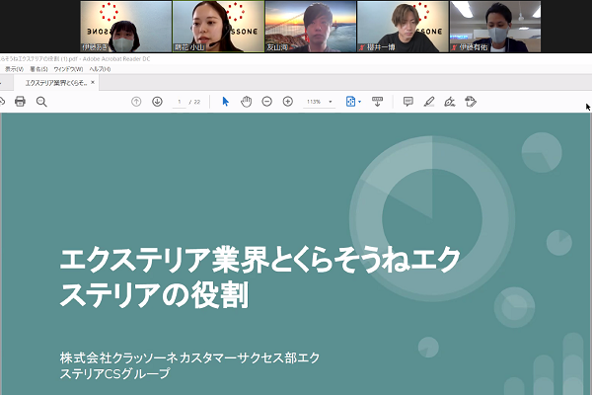Click the current page number field
The width and height of the screenshot is (592, 395).
[180, 102]
